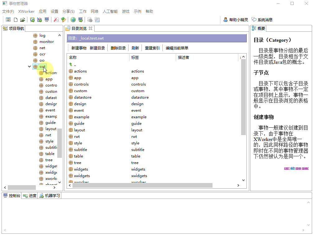
Task: Click the 进度 progress tab icon
Action: 25,196
